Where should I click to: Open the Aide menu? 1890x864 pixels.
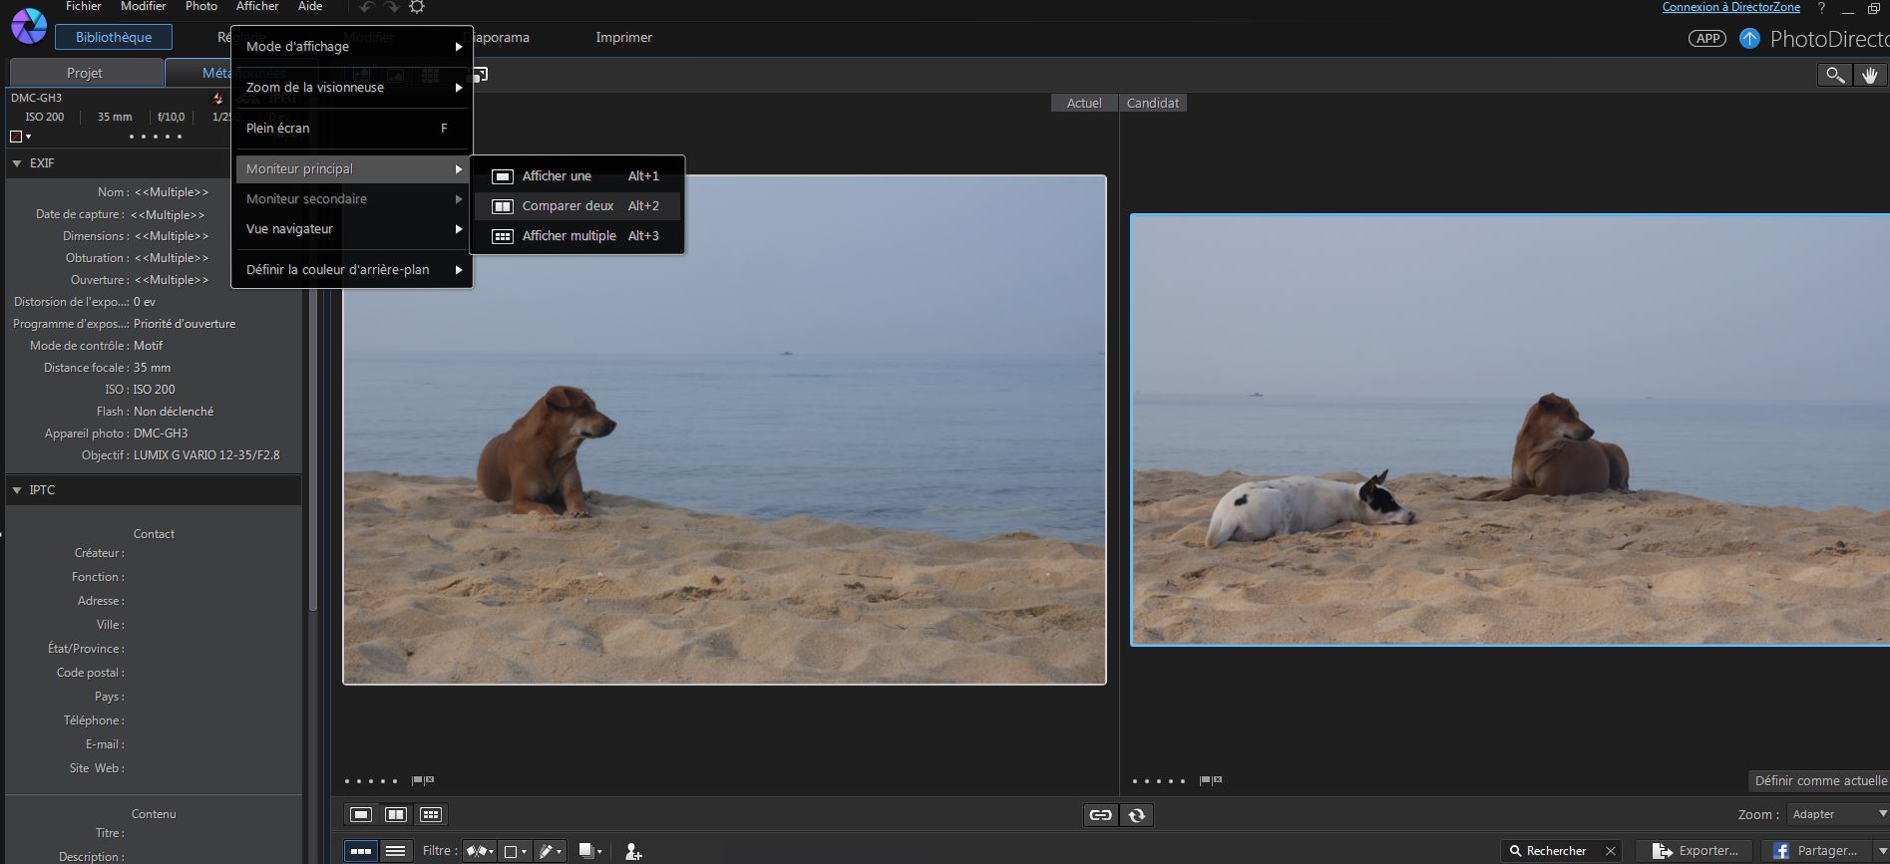click(x=310, y=7)
